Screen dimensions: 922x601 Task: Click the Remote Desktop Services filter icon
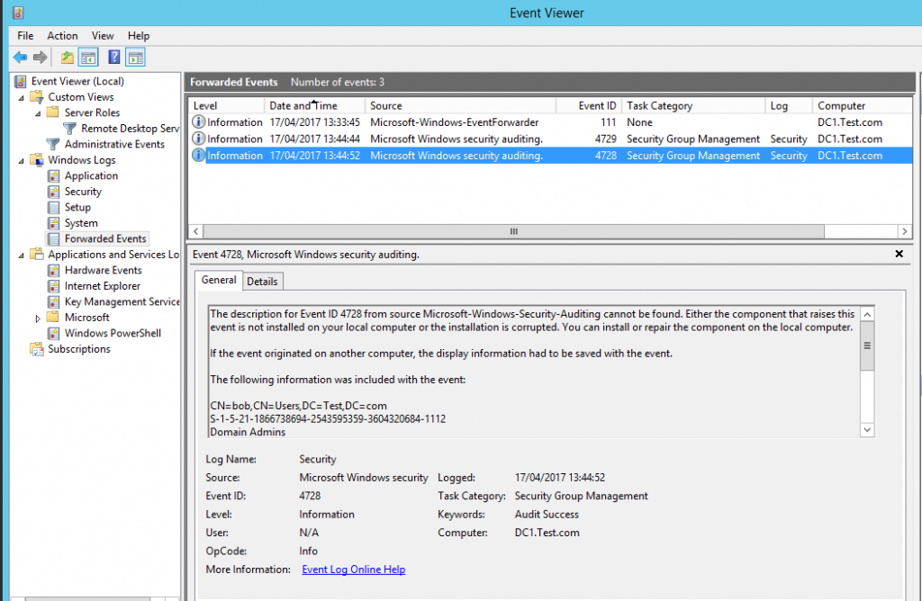click(69, 128)
